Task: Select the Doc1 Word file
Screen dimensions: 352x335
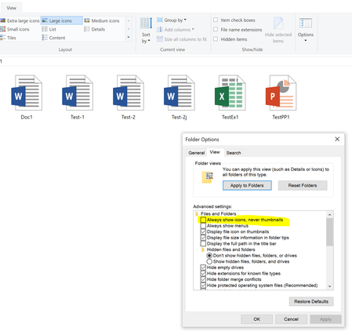Action: point(27,97)
